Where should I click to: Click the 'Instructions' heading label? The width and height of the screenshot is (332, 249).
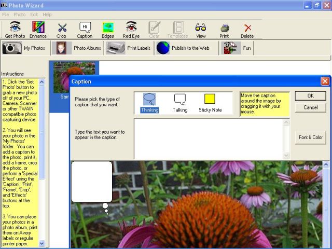12,74
